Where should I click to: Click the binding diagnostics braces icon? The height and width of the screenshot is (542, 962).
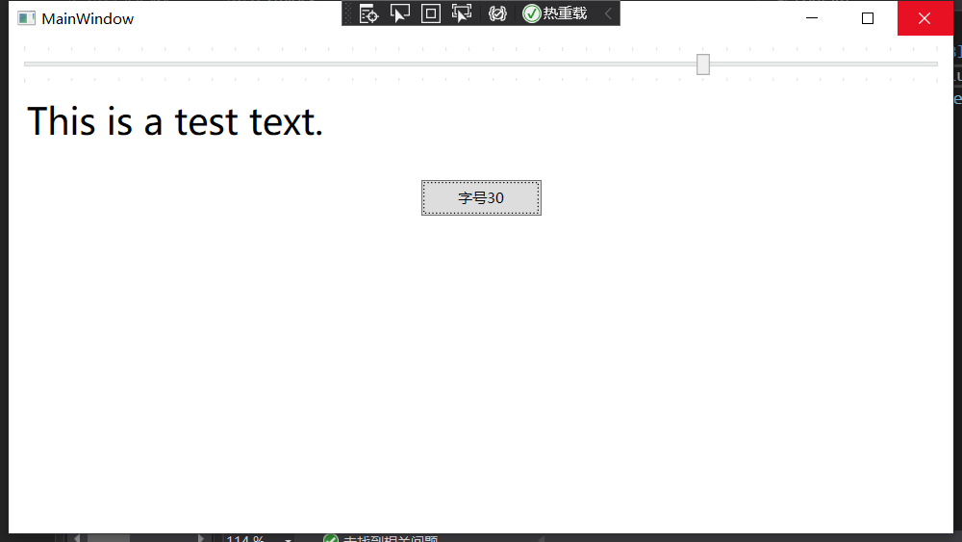(x=497, y=13)
